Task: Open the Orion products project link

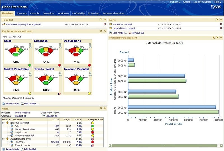Action: click(x=23, y=113)
